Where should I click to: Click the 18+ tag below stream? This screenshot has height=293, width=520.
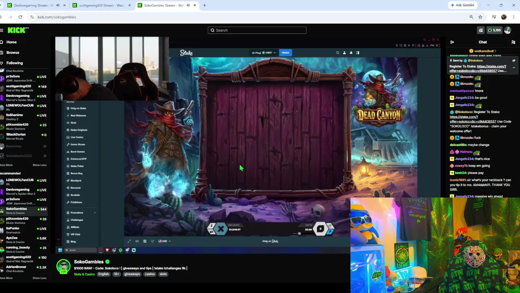117,274
